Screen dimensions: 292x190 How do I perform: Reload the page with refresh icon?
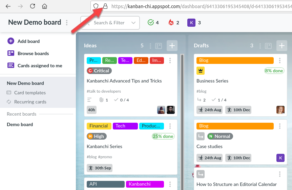[33, 6]
